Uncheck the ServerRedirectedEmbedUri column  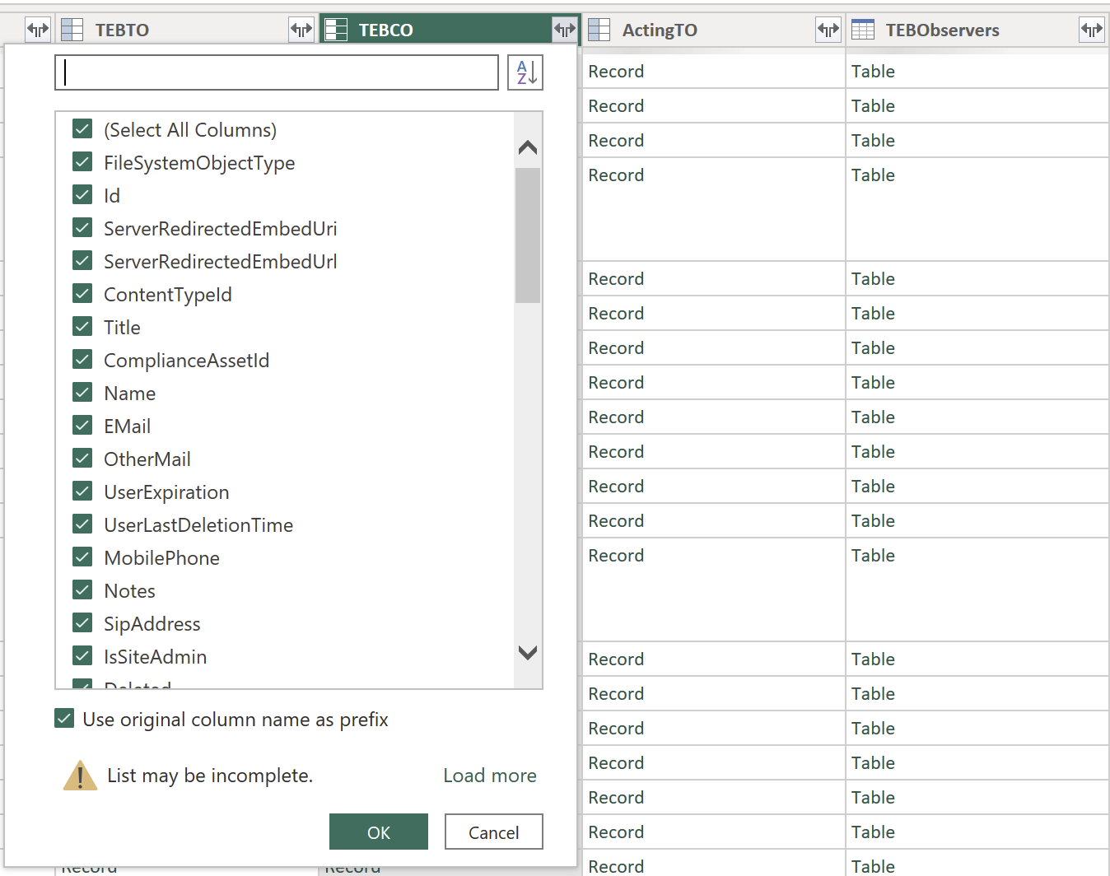click(82, 228)
